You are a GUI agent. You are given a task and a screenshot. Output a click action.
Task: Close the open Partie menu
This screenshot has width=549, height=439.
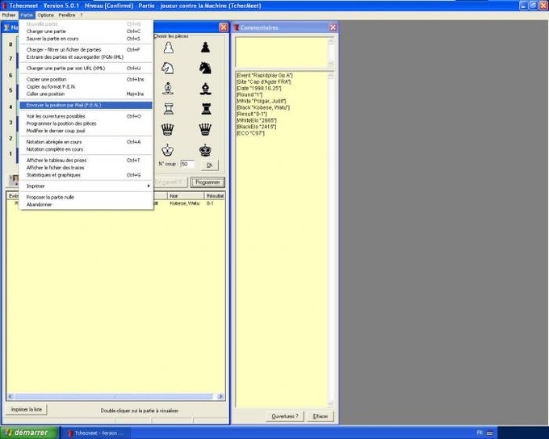click(x=27, y=15)
